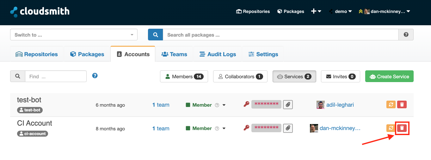Click red trash delete button for test-bot

[402, 104]
